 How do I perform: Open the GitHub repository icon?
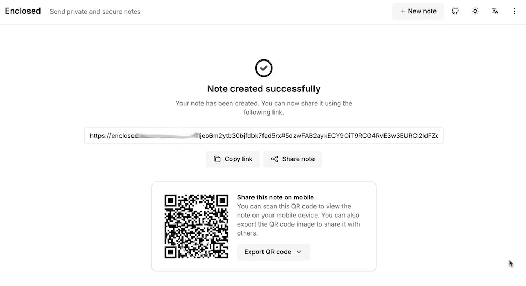tap(455, 11)
